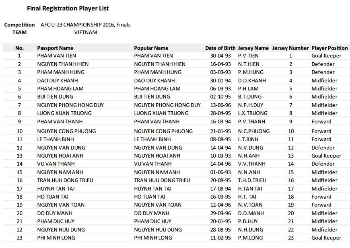This screenshot has width=350, height=248.
Task: Click the "Jersey Name" column header
Action: (253, 48)
